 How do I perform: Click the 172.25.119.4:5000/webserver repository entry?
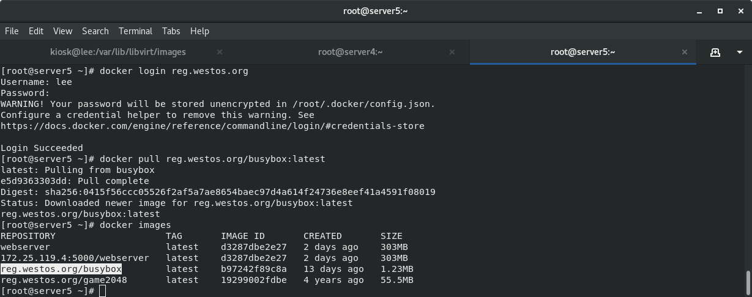(x=75, y=258)
